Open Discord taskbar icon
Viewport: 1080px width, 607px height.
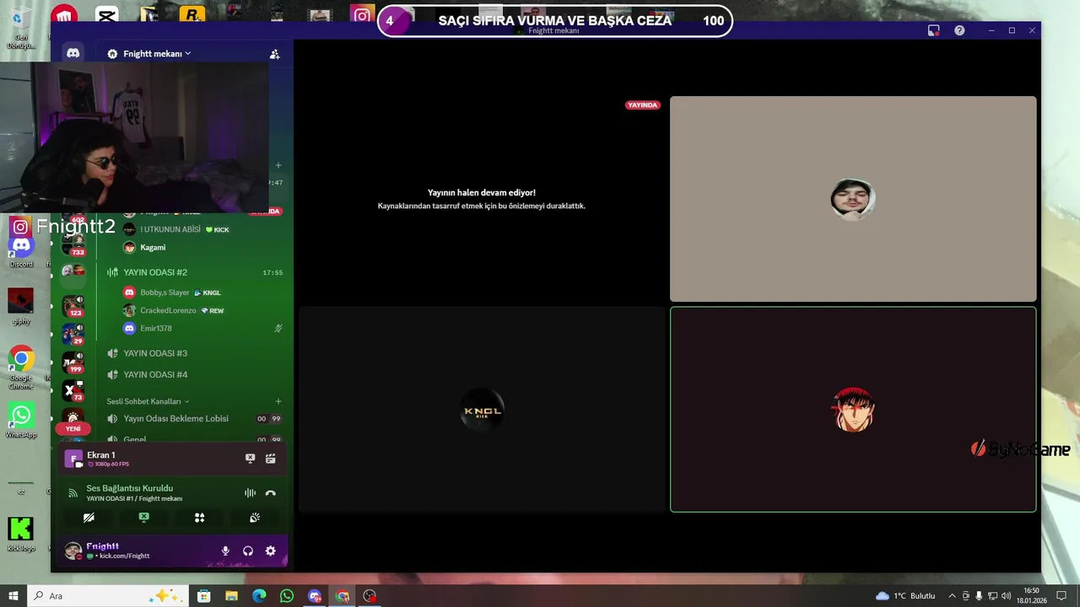[x=315, y=596]
